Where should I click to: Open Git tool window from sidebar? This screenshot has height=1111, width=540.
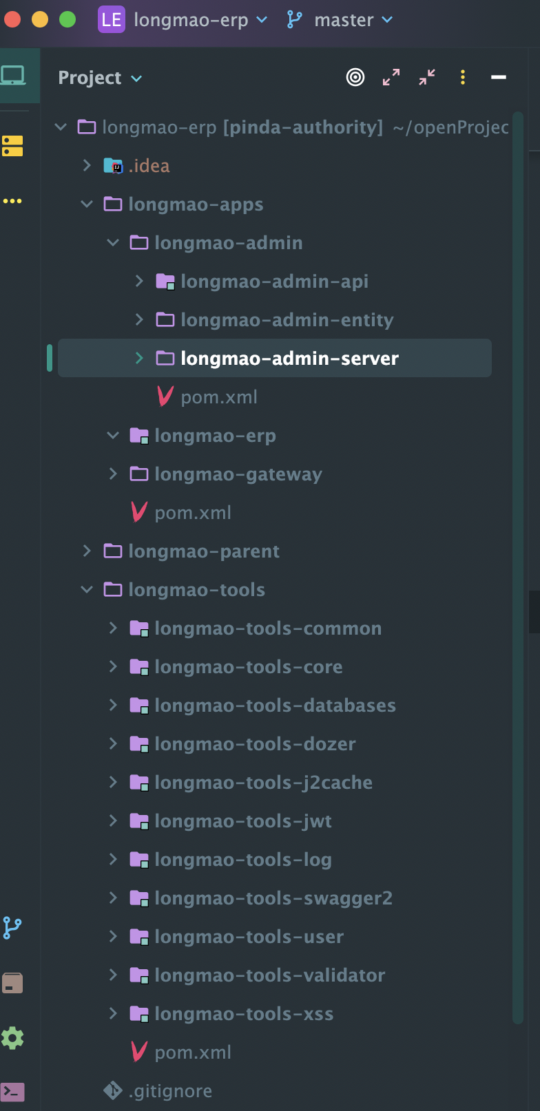point(12,928)
